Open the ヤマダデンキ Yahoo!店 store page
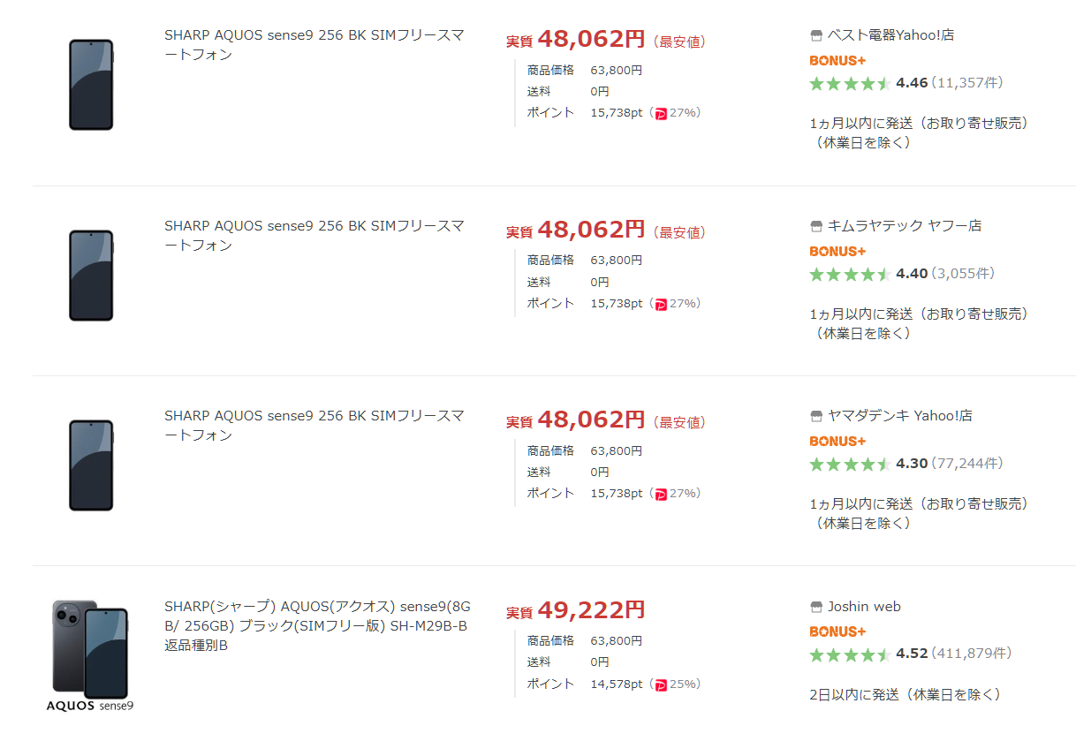1076x741 pixels. (899, 416)
